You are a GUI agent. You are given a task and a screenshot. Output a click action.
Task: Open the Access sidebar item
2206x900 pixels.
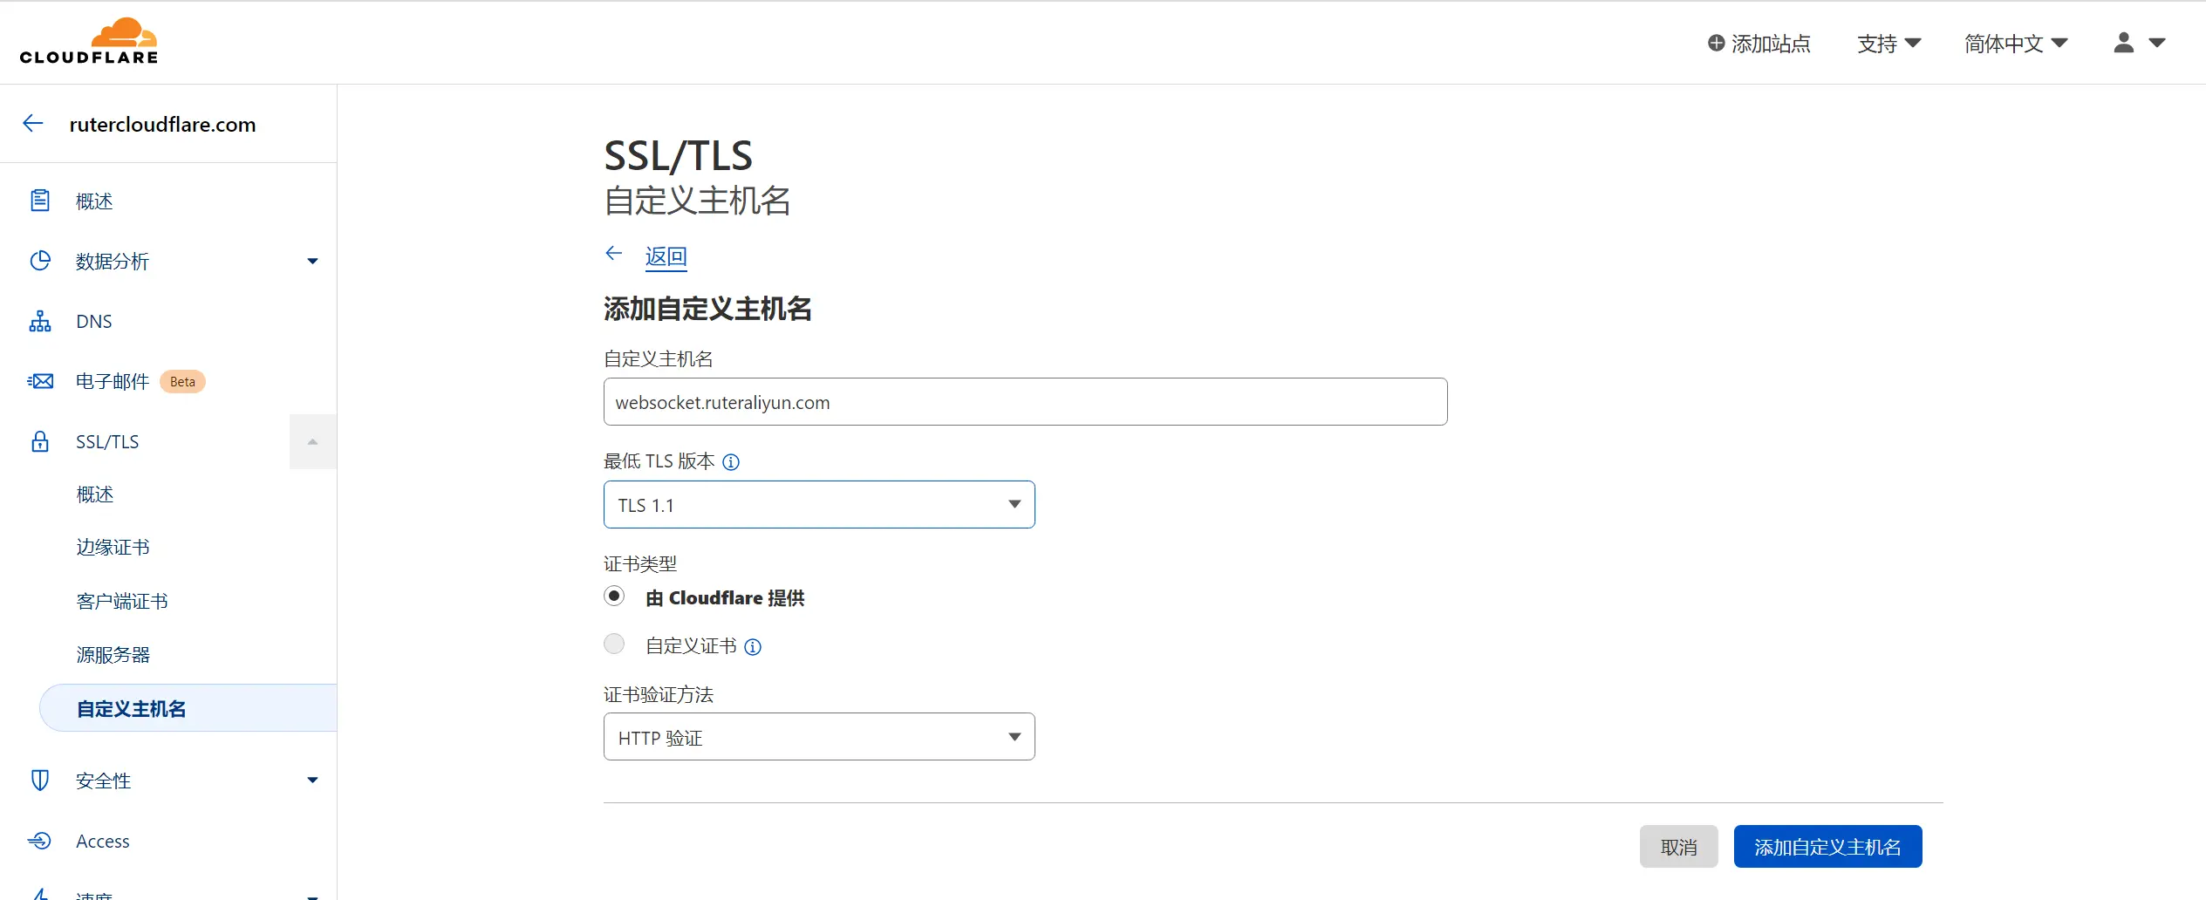tap(102, 841)
